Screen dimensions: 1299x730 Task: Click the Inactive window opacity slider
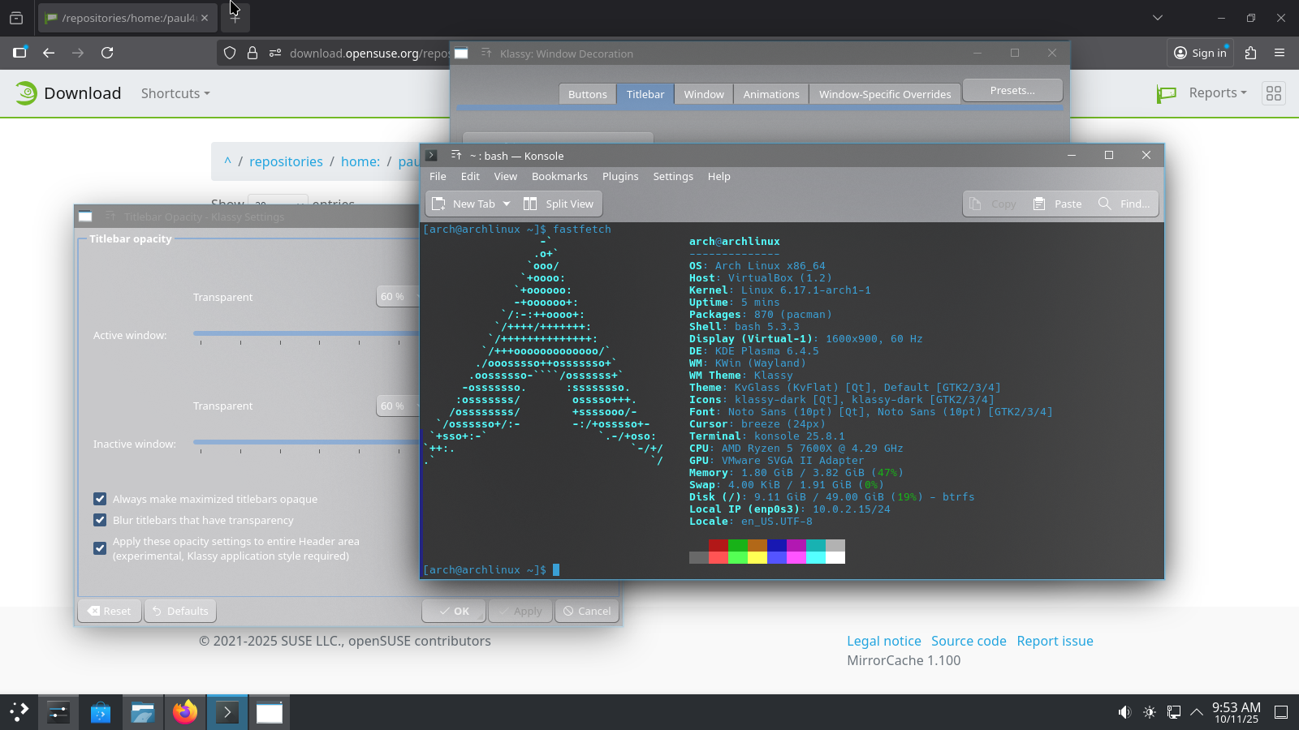pyautogui.click(x=306, y=442)
